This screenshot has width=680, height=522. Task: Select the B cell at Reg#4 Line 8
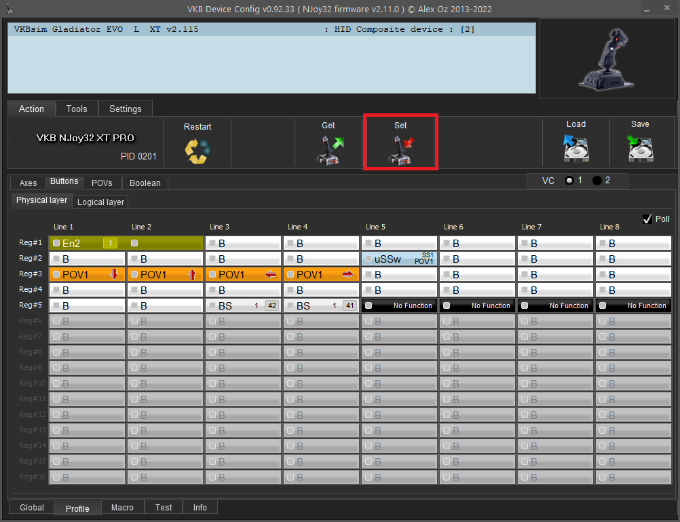pos(634,291)
